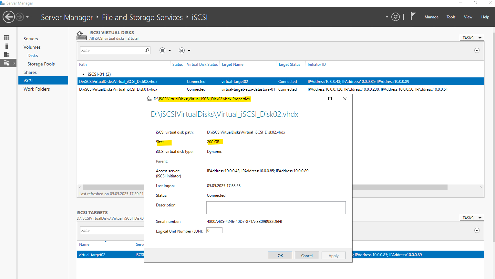Click the 200 GB size value
Image resolution: width=495 pixels, height=279 pixels.
pyautogui.click(x=213, y=142)
